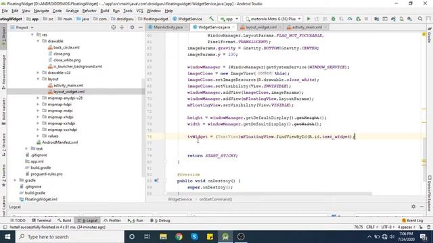Viewport: 433px width, 243px height.
Task: Expand the gradle folder
Action: tap(15, 180)
